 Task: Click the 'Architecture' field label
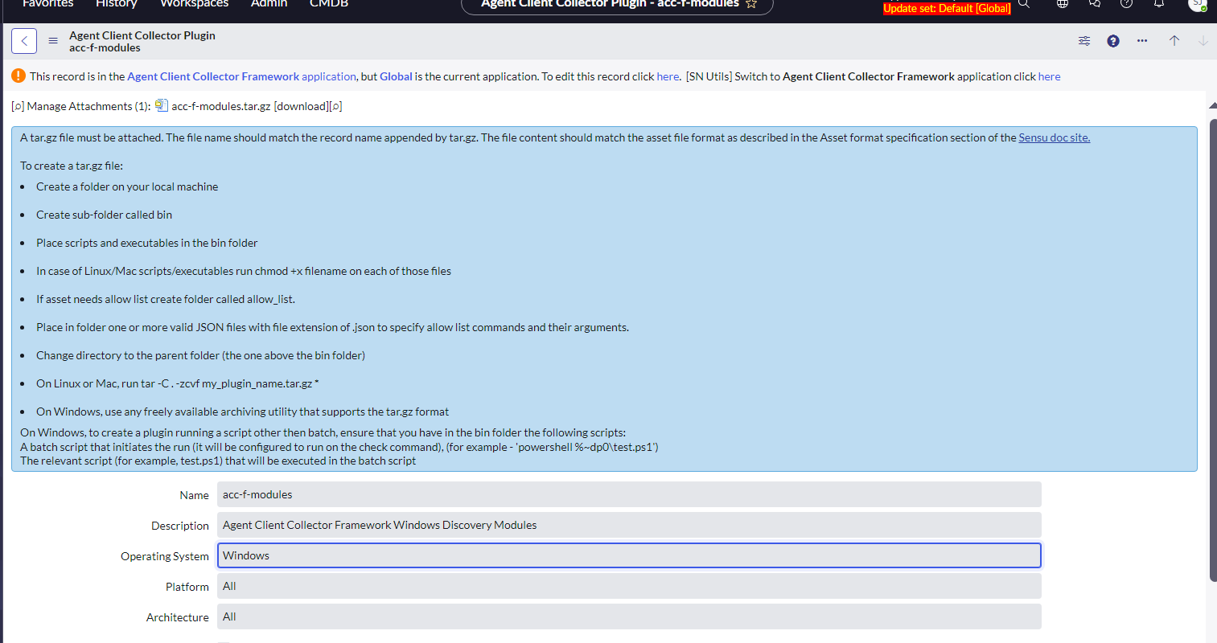(x=178, y=617)
